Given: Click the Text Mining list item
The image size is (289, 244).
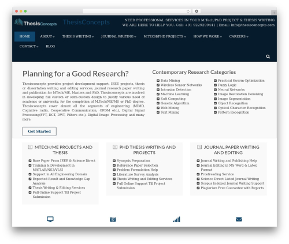Looking at the screenshot, I should 170,112.
